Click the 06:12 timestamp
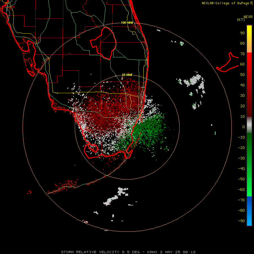 pyautogui.click(x=189, y=252)
